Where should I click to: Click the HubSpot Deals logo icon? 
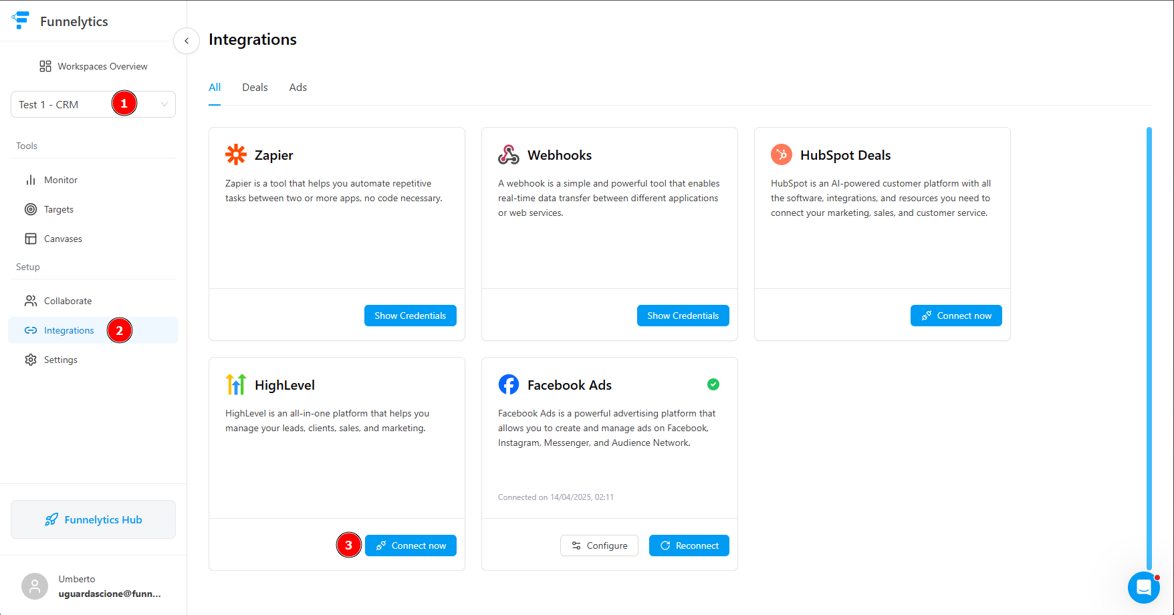[782, 154]
